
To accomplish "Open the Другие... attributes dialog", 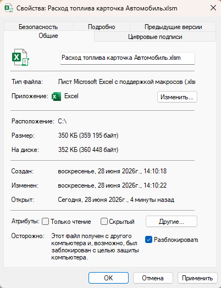I will pyautogui.click(x=172, y=221).
